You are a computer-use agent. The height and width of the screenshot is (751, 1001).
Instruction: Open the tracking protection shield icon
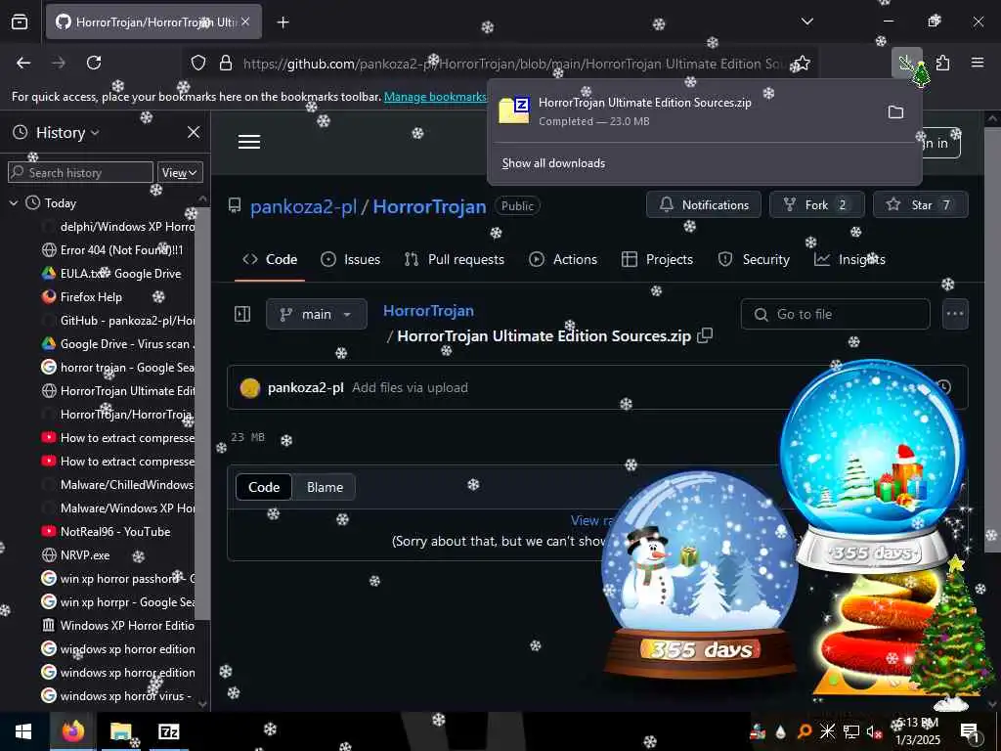198,64
